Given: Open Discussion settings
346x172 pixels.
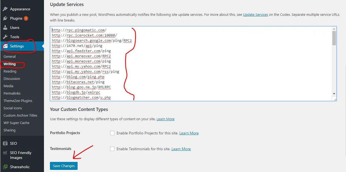Looking at the screenshot, I should tap(12, 79).
